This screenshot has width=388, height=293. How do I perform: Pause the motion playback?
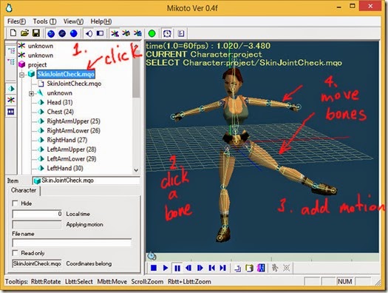[177, 268]
